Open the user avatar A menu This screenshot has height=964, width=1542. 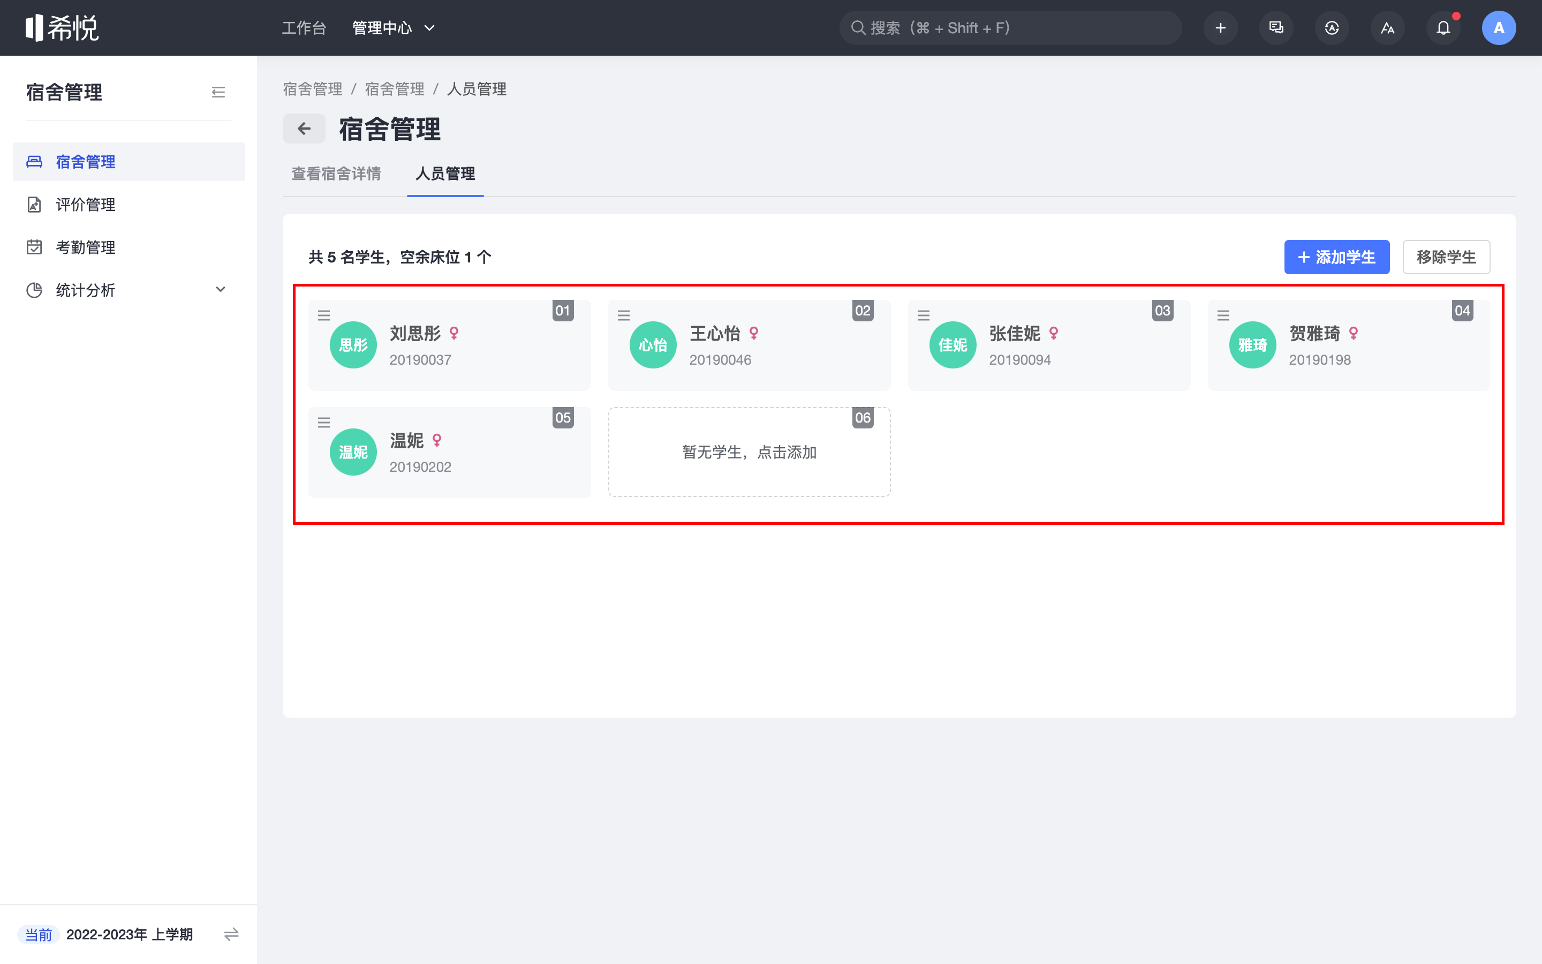pyautogui.click(x=1499, y=28)
